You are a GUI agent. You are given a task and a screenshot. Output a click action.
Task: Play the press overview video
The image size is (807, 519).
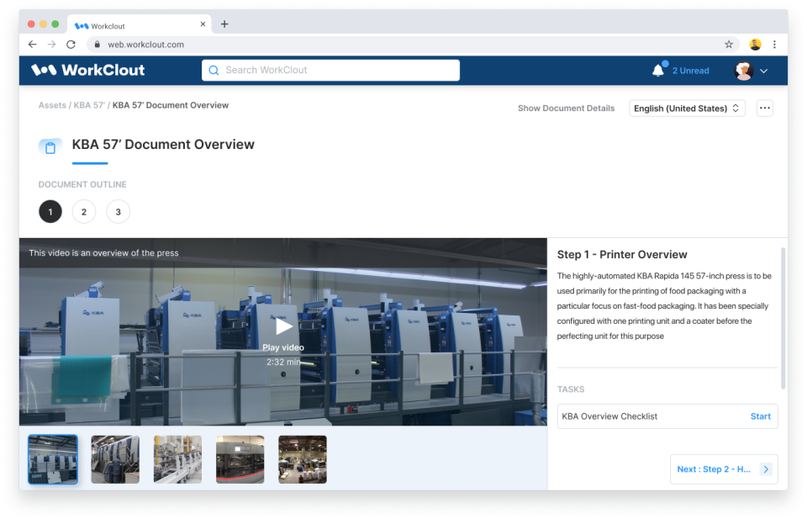[x=283, y=326]
